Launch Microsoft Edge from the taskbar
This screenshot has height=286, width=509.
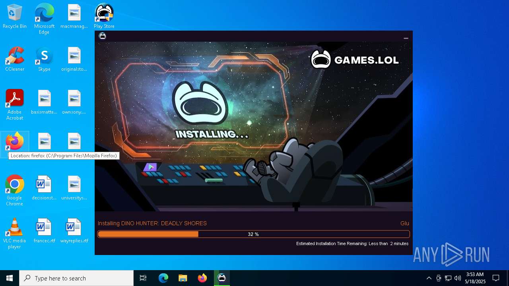[x=163, y=278]
